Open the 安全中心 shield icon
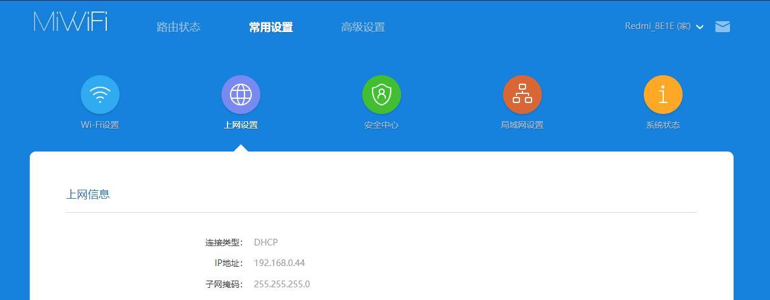The height and width of the screenshot is (300, 770). (x=382, y=95)
